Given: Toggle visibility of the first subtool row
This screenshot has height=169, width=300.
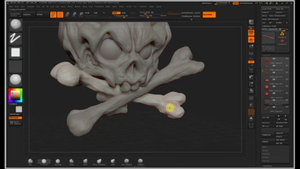Looking at the screenshot, I should [286, 59].
